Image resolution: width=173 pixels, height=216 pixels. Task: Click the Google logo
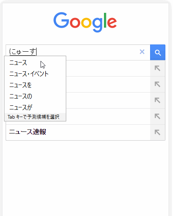click(85, 22)
